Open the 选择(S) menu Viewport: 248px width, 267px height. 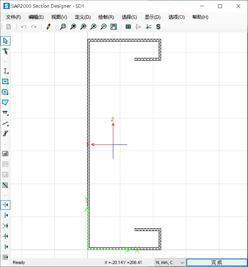click(x=129, y=17)
